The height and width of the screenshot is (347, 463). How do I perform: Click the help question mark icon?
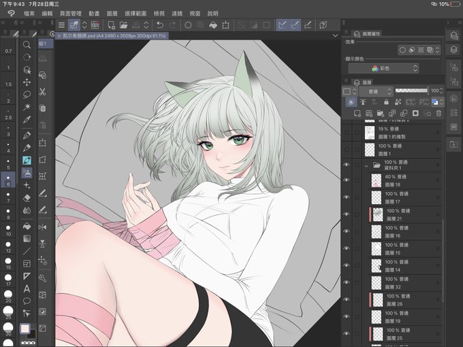pyautogui.click(x=323, y=25)
